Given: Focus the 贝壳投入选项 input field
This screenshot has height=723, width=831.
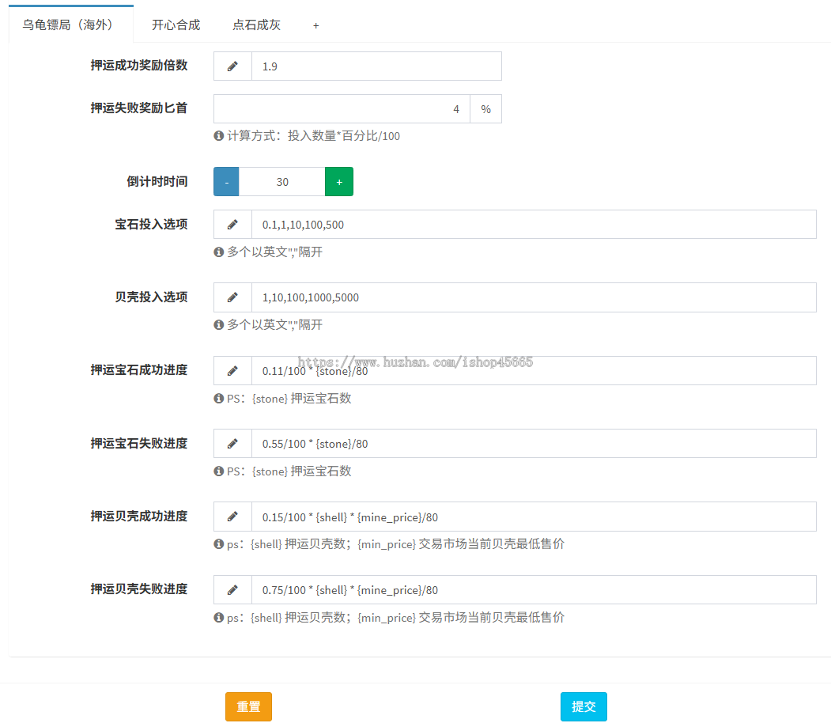Looking at the screenshot, I should [534, 297].
